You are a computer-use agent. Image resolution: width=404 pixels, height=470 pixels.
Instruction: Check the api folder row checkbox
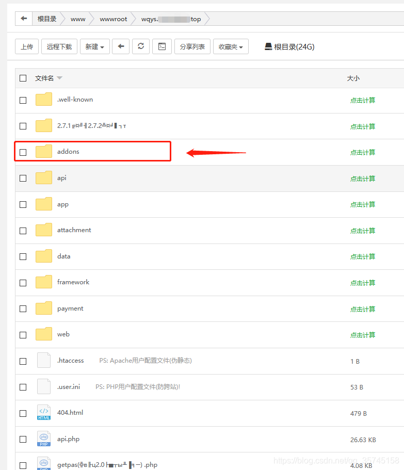[x=23, y=179]
